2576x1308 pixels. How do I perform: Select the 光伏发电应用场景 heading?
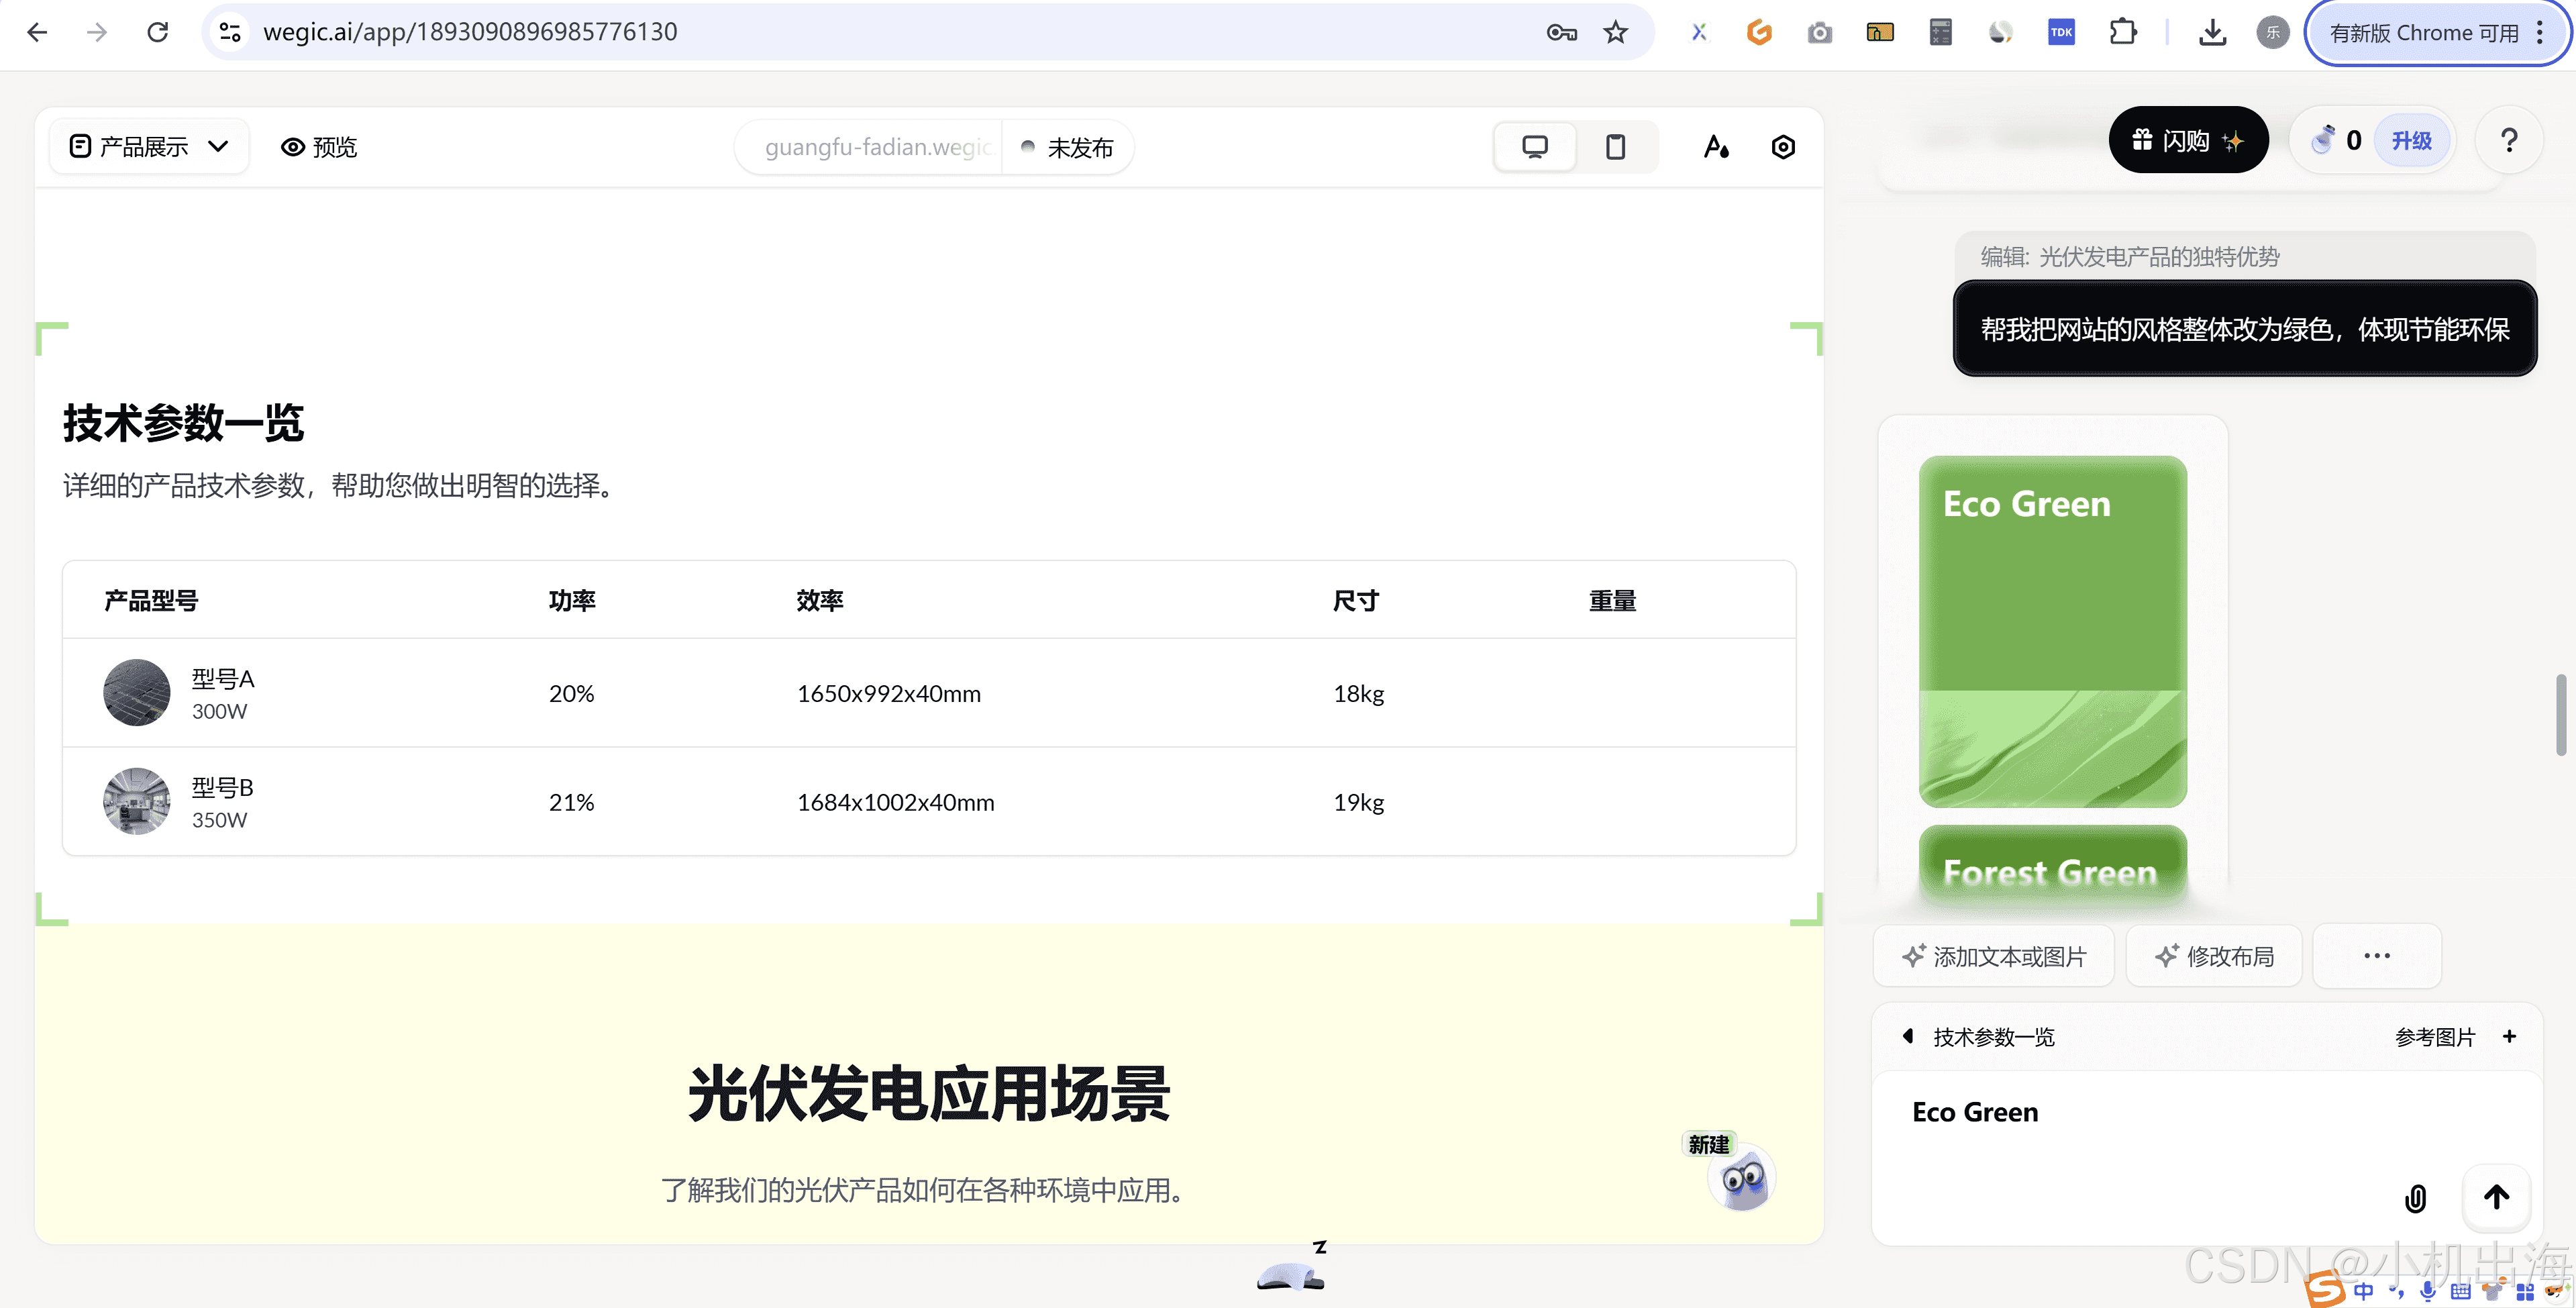[929, 1094]
